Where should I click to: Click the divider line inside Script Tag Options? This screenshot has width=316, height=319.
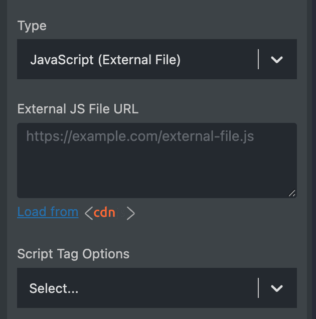tap(258, 288)
